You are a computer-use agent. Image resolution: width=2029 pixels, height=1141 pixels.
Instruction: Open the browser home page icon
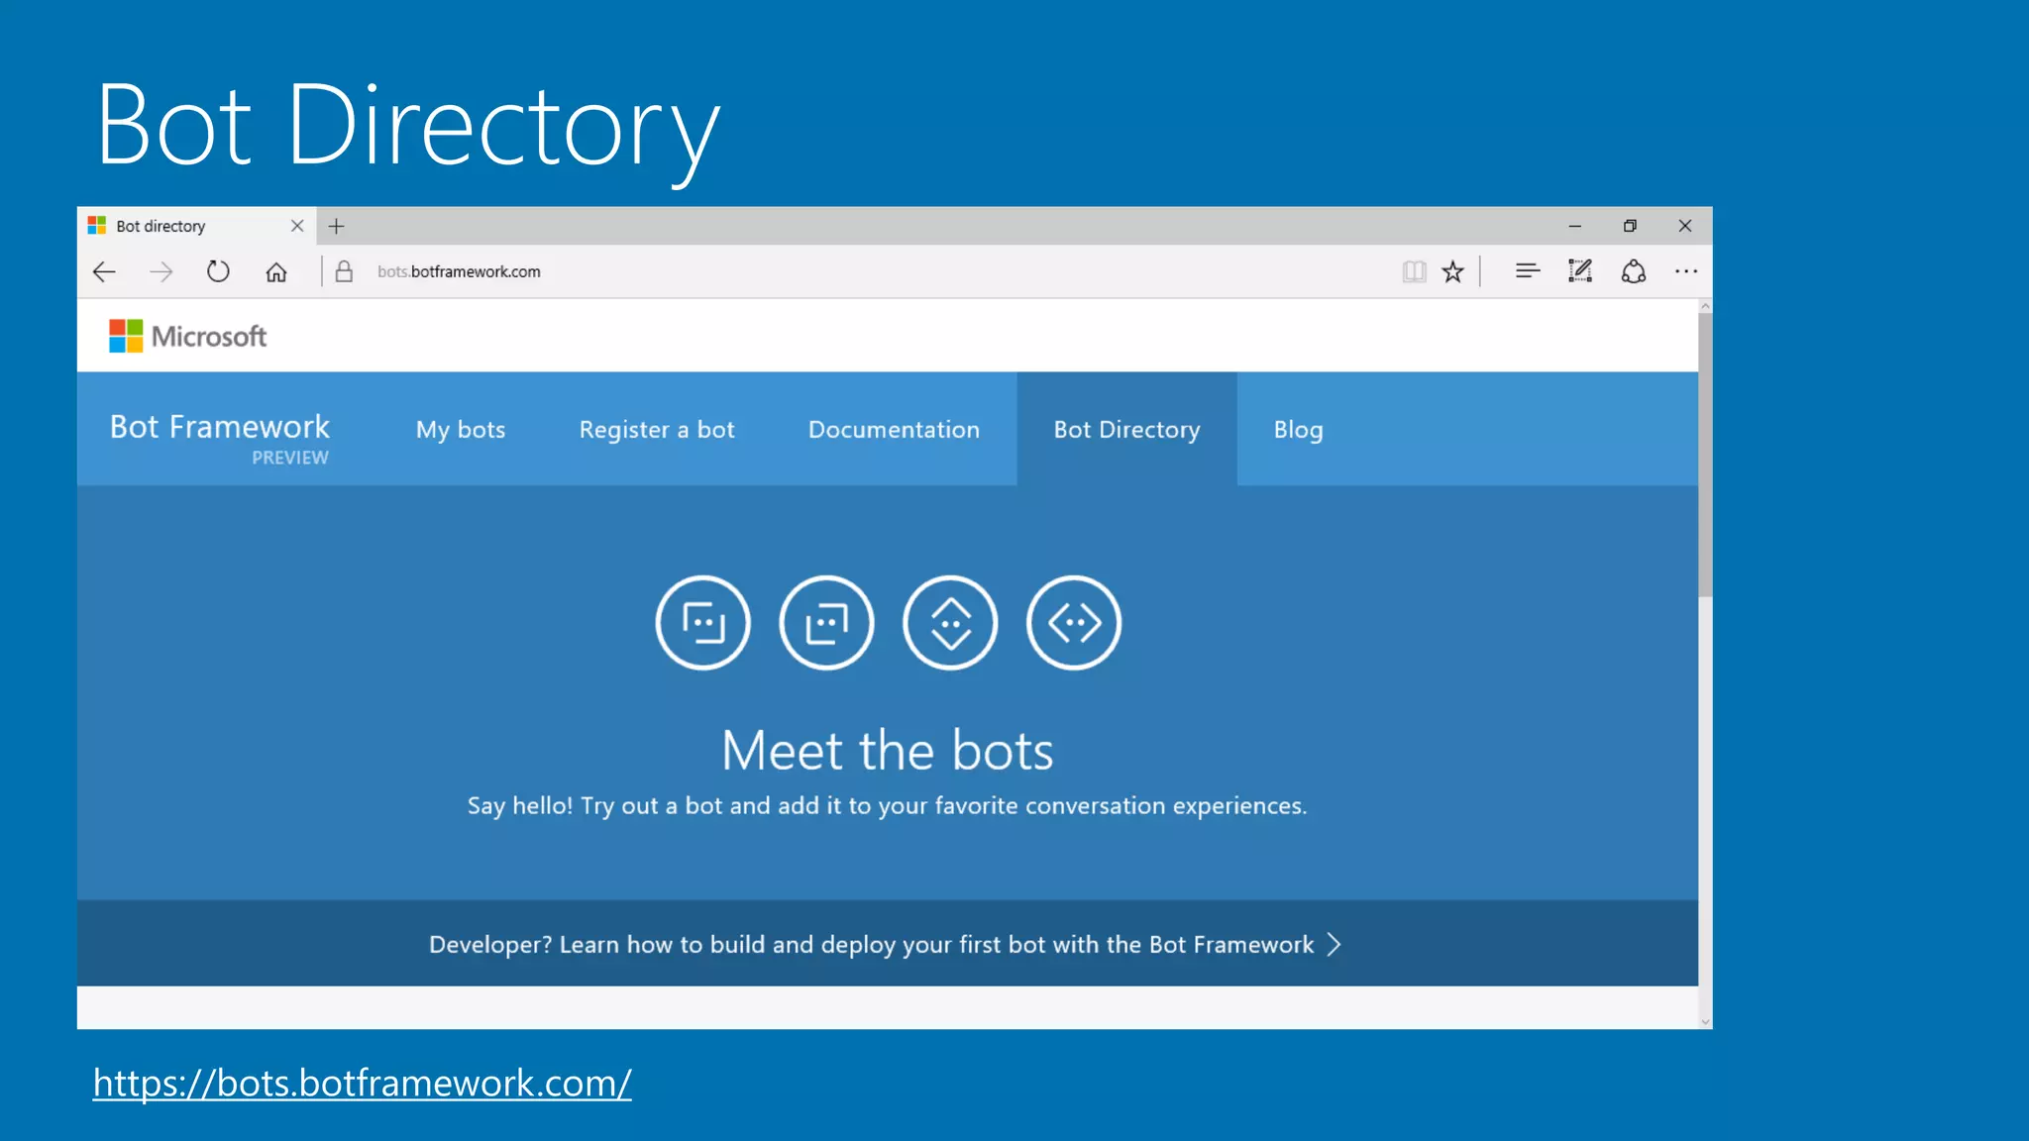click(276, 271)
